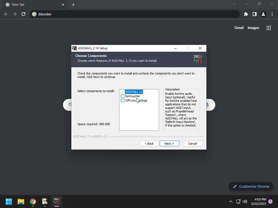Click the ASIO4ALL logo in installer header

coord(198,59)
